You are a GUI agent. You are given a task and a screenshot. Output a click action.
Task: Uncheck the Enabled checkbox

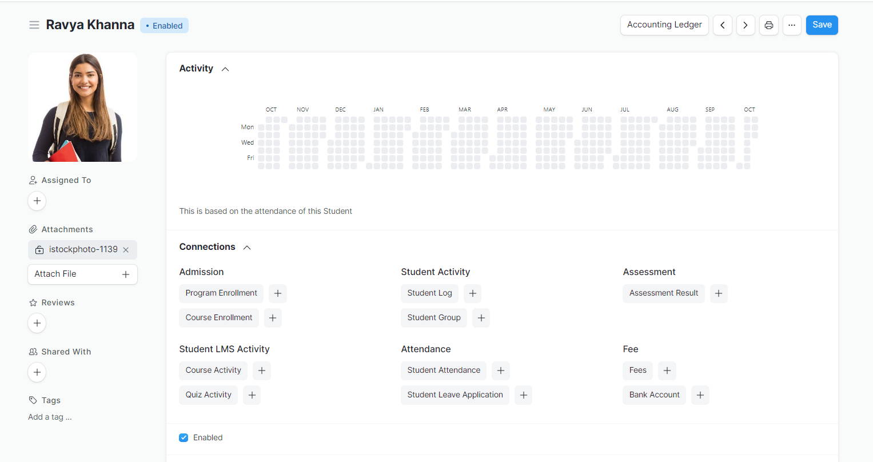click(x=184, y=437)
